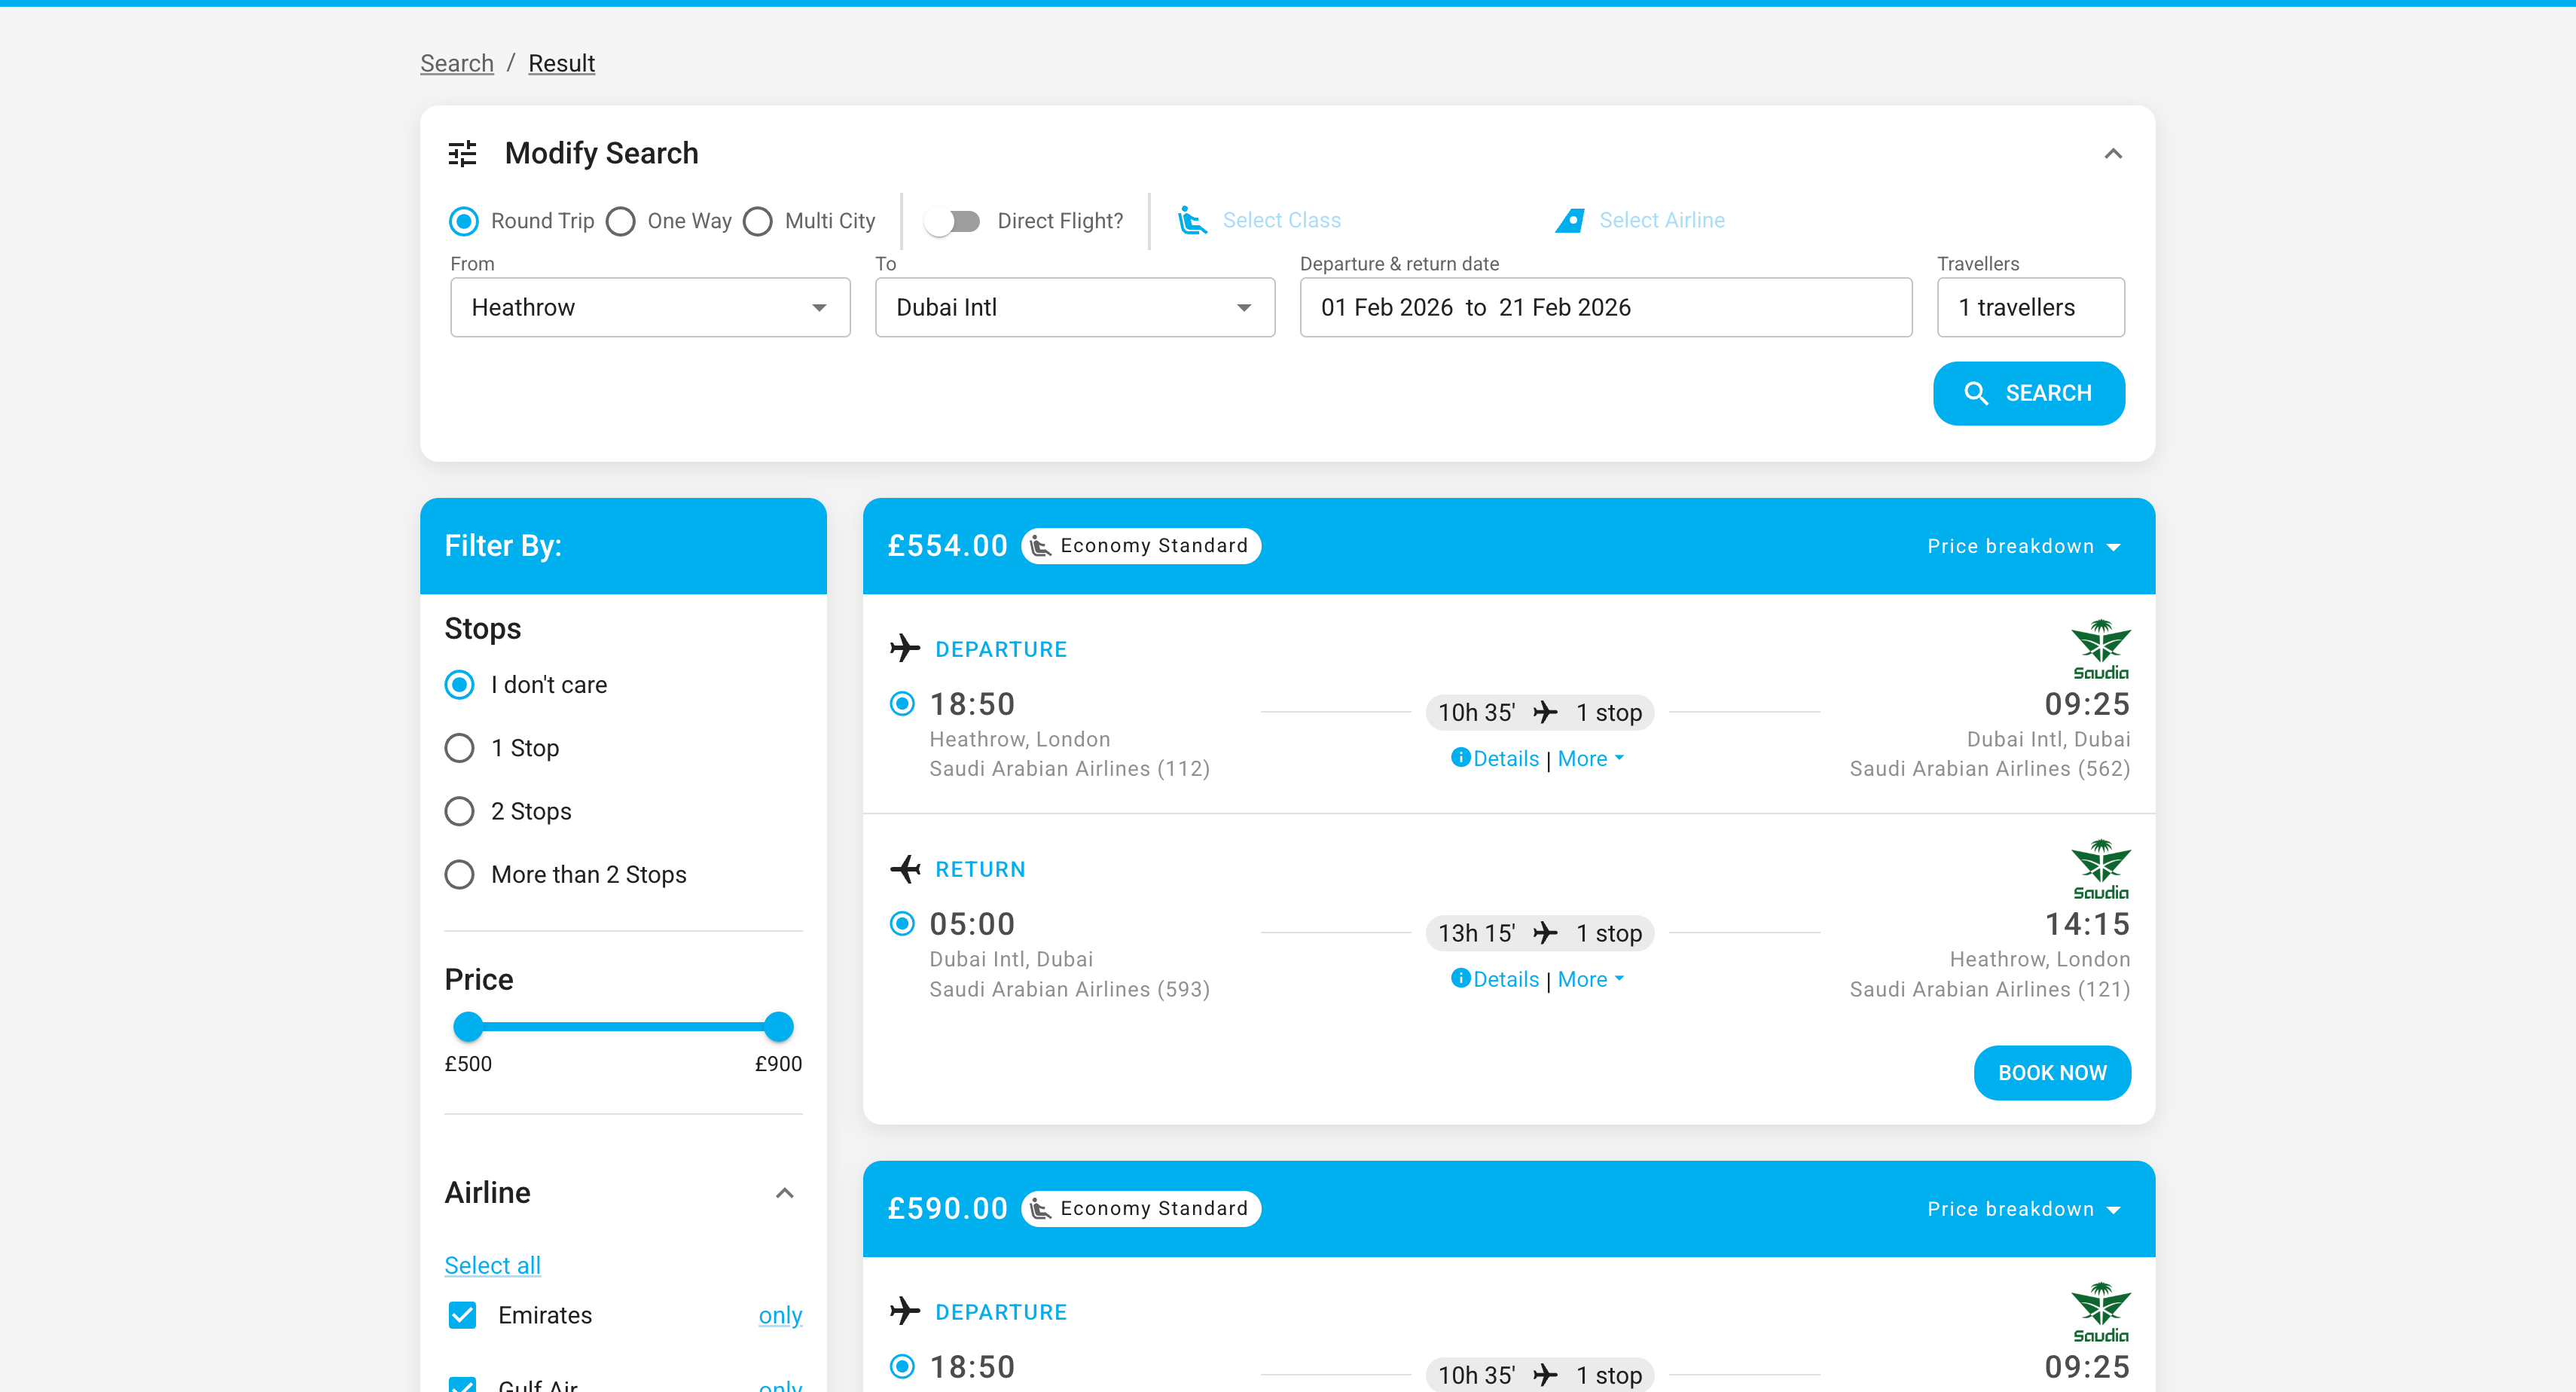Click the Select Airline airplane icon
This screenshot has width=2576, height=1392.
1570,220
